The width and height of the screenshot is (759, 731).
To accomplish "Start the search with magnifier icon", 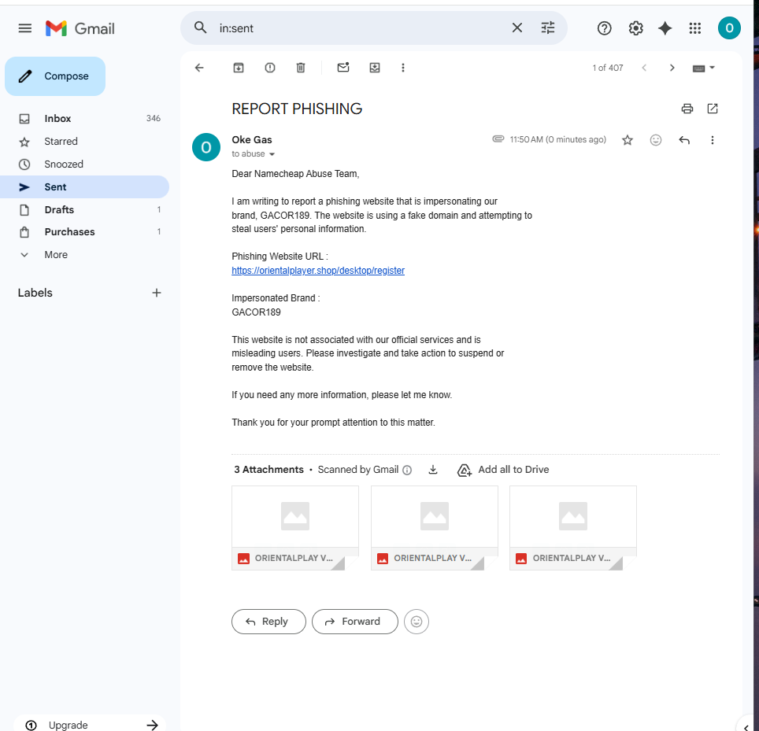I will pyautogui.click(x=201, y=28).
